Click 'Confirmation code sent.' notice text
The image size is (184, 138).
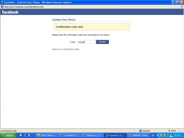pyautogui.click(x=70, y=27)
